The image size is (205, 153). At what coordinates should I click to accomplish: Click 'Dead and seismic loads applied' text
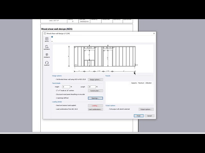click(66, 106)
